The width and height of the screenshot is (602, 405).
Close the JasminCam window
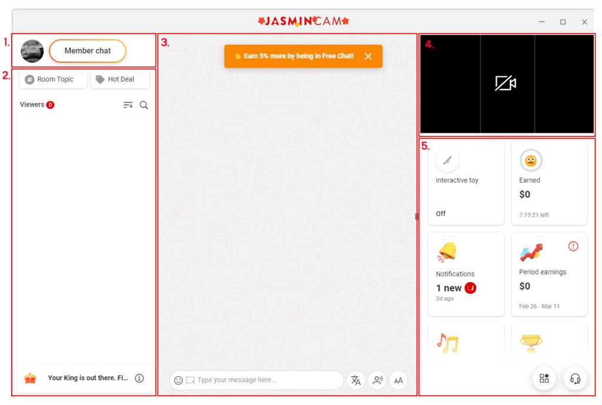pyautogui.click(x=584, y=22)
